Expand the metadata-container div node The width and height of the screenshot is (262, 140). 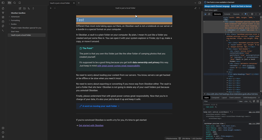point(229,63)
